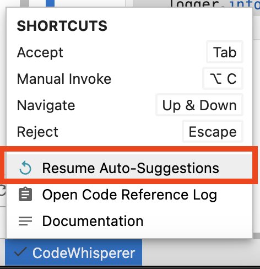Click the checkmark icon beside CodeWhisperer

(20, 252)
